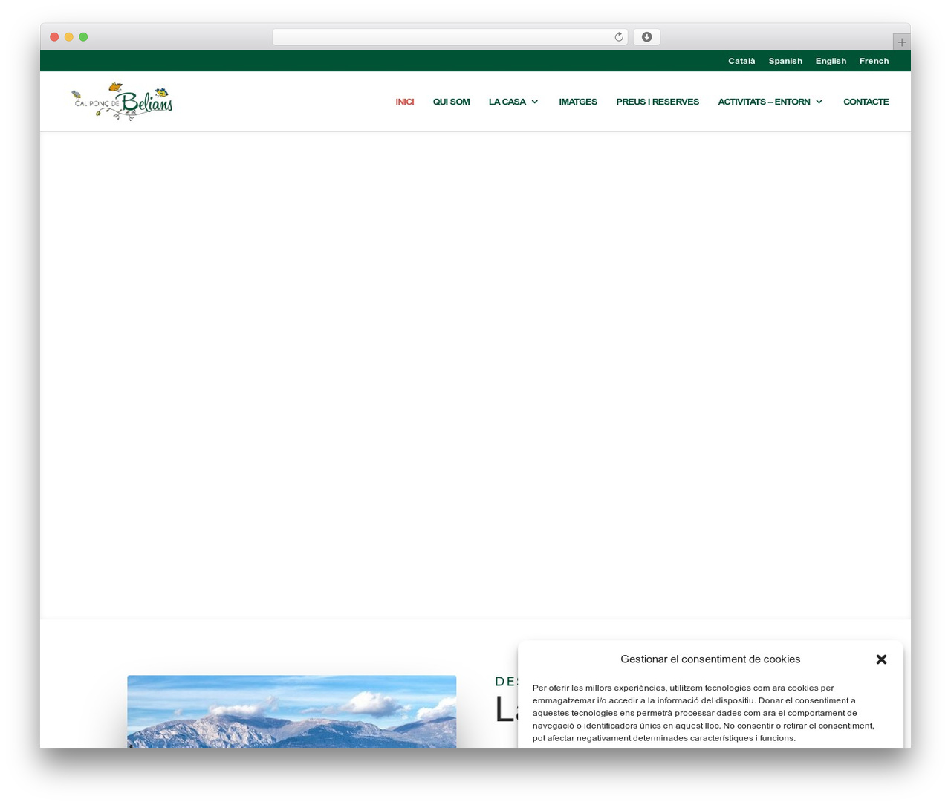Go to the Inici menu item
951x805 pixels.
click(x=405, y=102)
